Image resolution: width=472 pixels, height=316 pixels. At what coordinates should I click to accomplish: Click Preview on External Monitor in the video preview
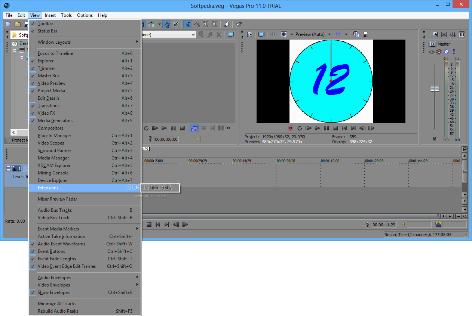click(x=261, y=34)
